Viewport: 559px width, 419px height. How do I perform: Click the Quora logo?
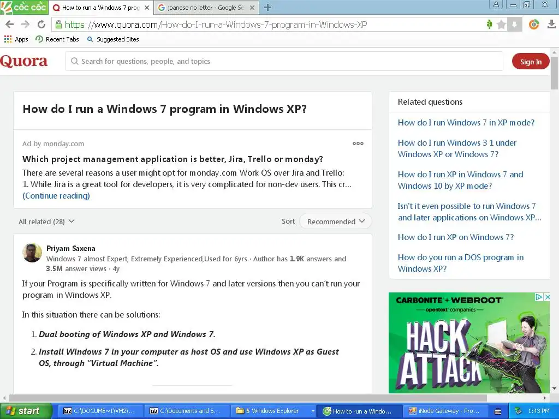tap(24, 61)
